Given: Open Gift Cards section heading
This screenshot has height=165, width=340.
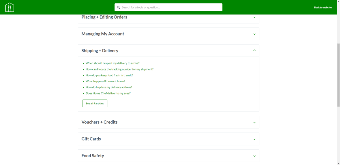Looking at the screenshot, I should pos(91,139).
